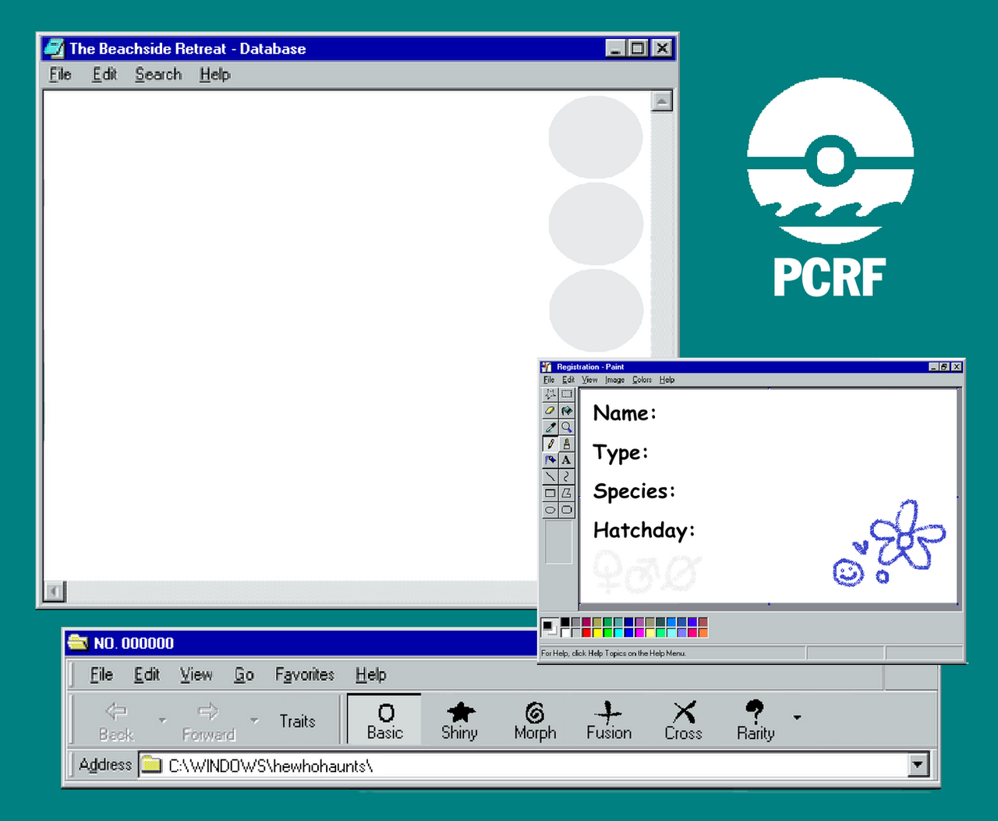Image resolution: width=998 pixels, height=821 pixels.
Task: Open the File menu in NO. 000000 window
Action: coord(101,674)
